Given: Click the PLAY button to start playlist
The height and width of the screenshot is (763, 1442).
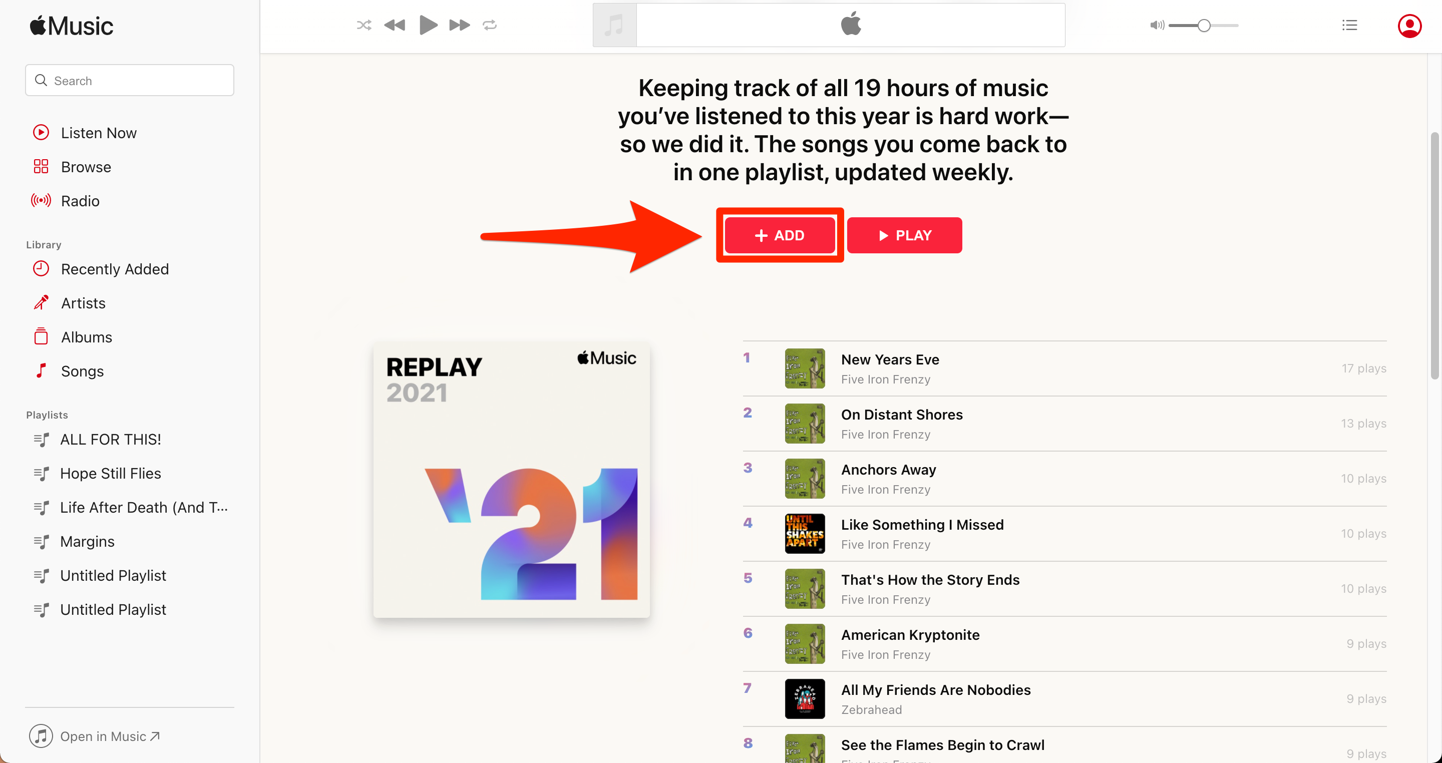Looking at the screenshot, I should pyautogui.click(x=903, y=235).
